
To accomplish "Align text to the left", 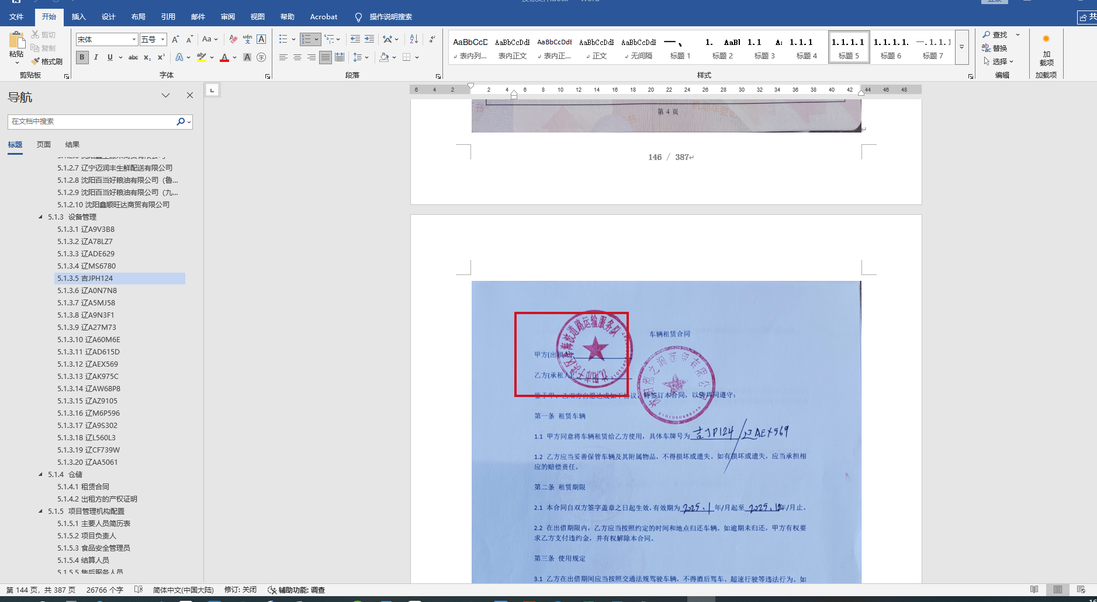I will [283, 57].
